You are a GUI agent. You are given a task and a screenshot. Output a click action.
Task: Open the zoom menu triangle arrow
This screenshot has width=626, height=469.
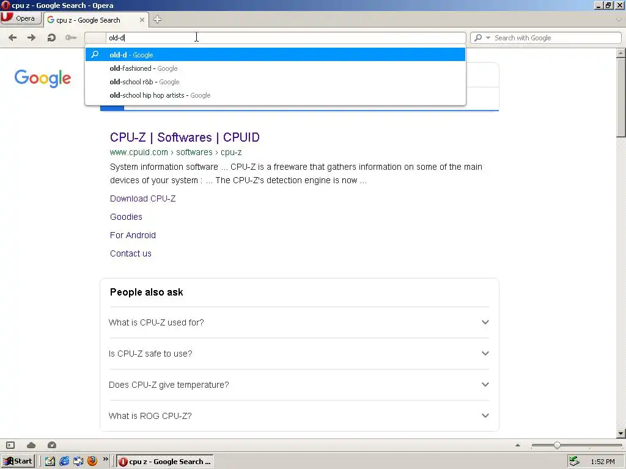coord(518,445)
